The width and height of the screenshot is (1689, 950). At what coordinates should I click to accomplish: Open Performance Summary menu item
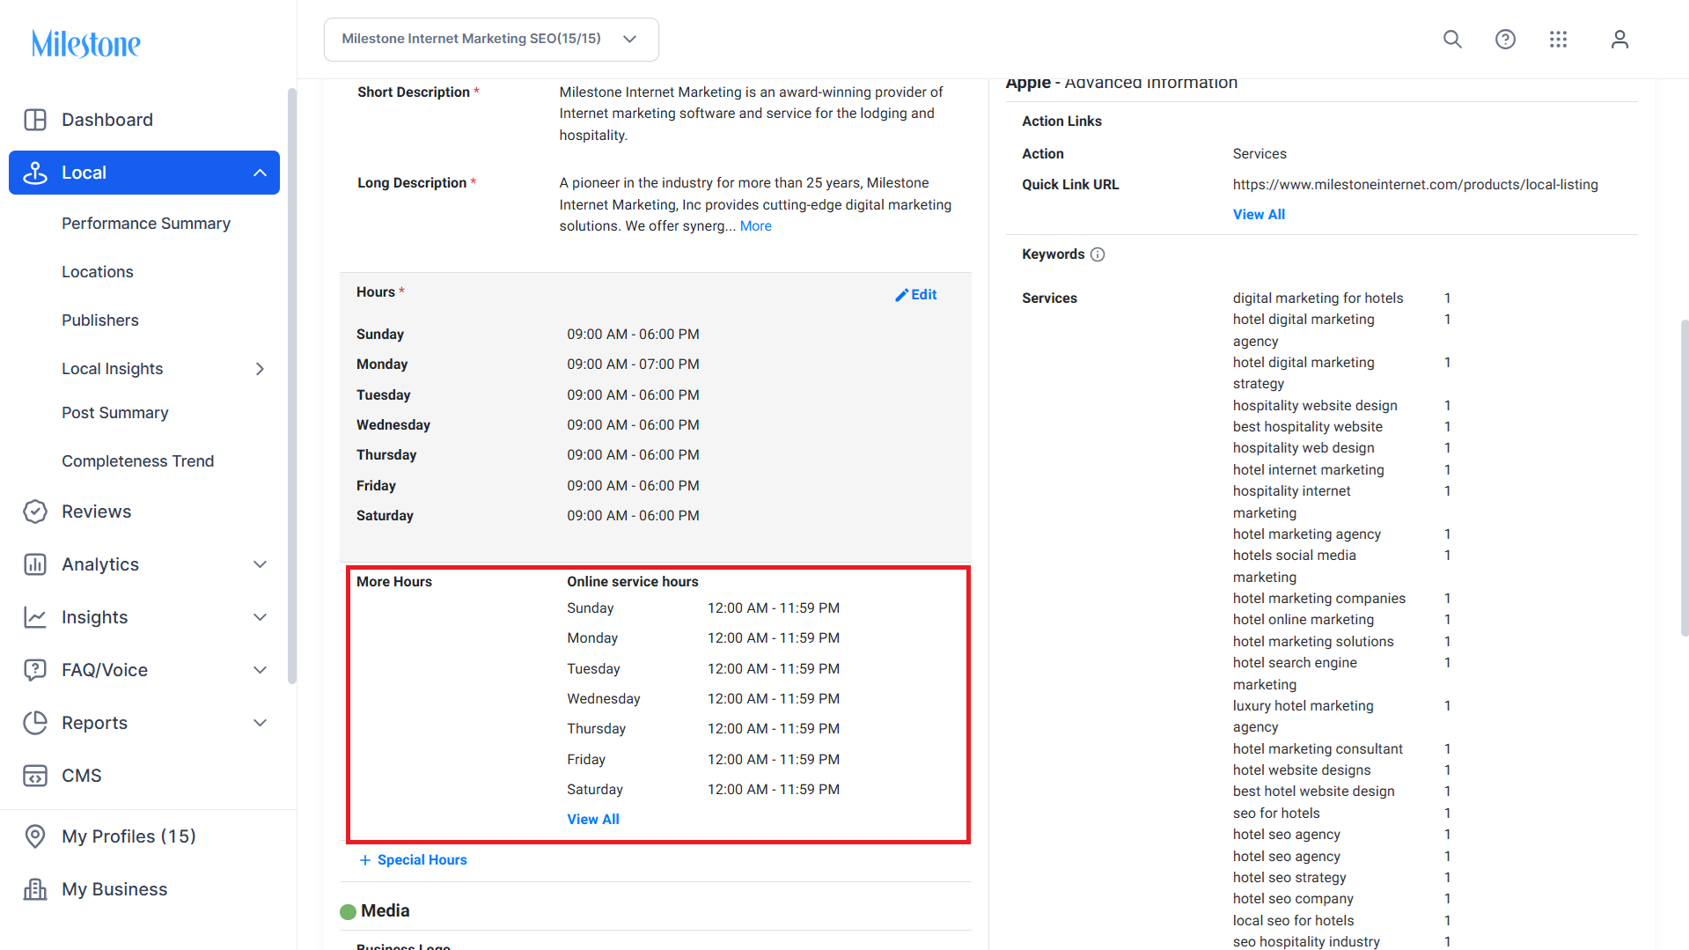pos(146,224)
